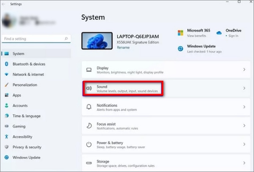Click the System page heading
The height and width of the screenshot is (172, 254).
coord(93,17)
